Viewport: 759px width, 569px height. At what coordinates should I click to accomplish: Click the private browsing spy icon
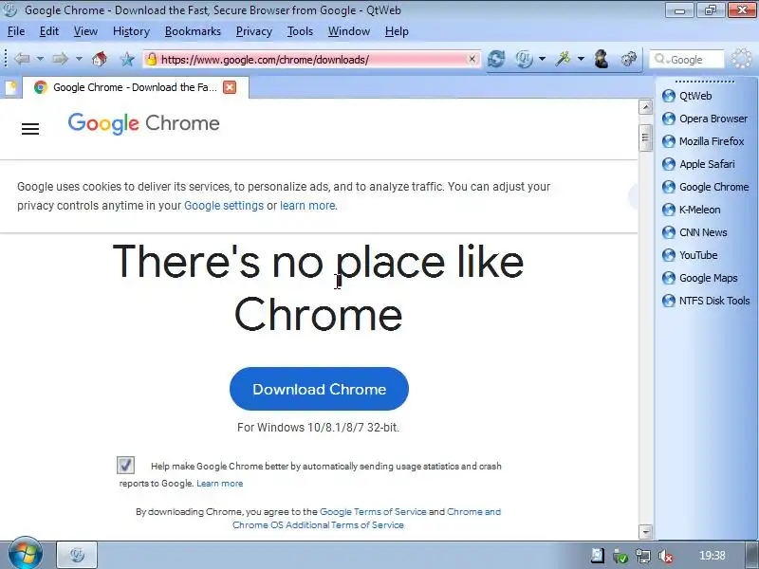(x=601, y=59)
